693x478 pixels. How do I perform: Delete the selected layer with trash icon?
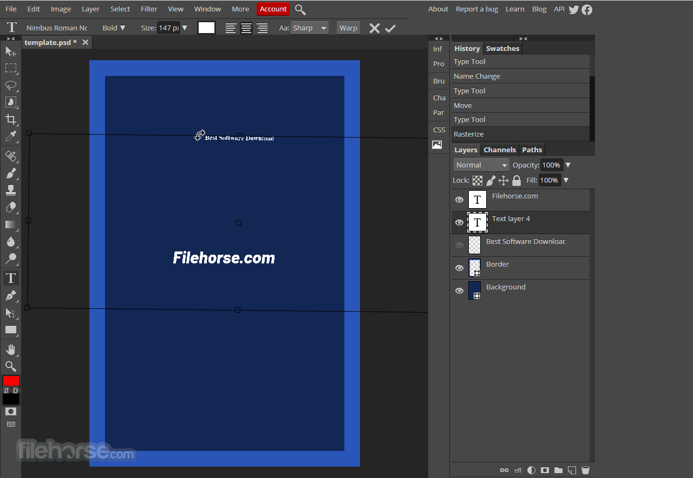(585, 470)
